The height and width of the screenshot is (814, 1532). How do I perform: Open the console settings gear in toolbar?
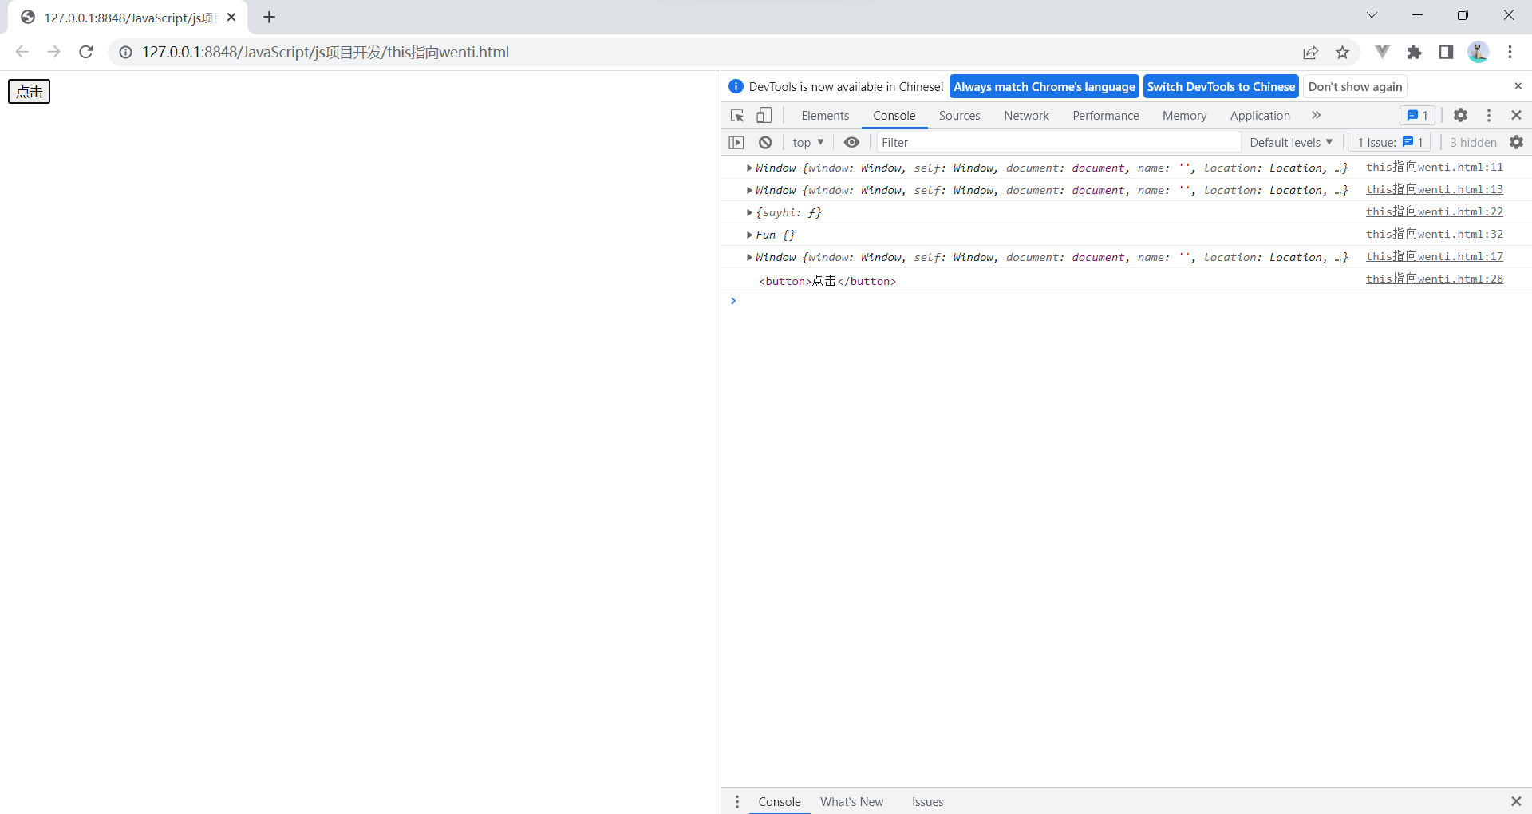[1517, 142]
